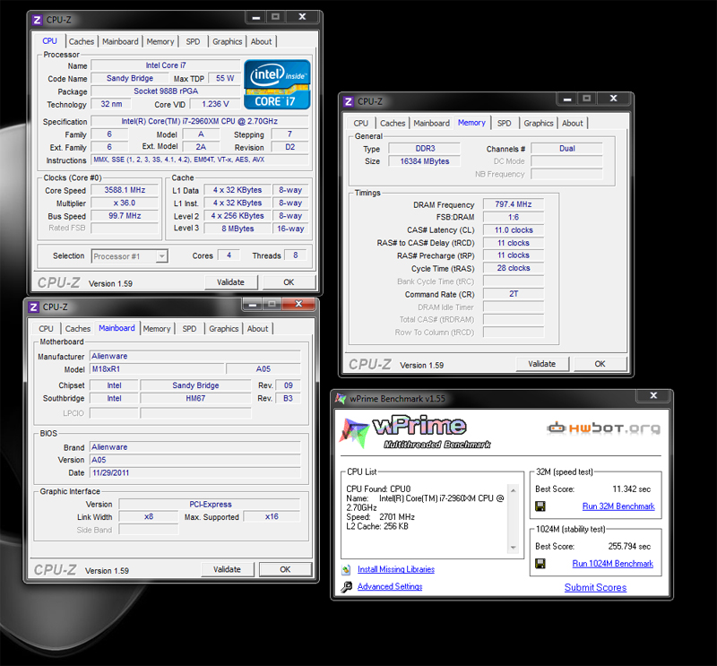The width and height of the screenshot is (717, 666).
Task: Click the Level 3 cache 8 MBytes value
Action: pos(238,229)
